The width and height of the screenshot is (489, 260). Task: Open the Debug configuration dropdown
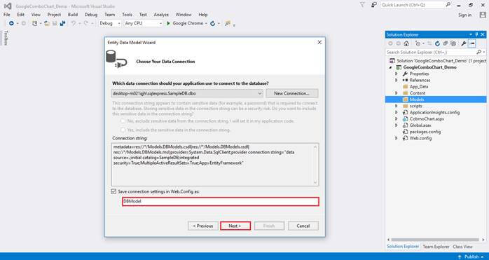tap(119, 23)
